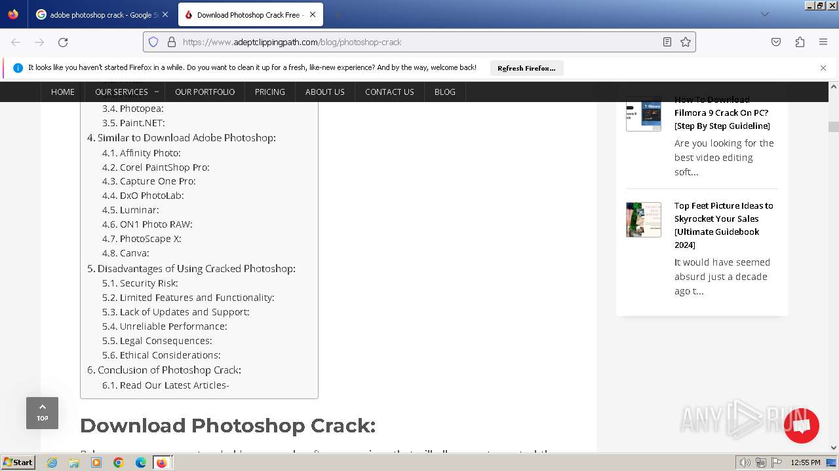Open Top Feet Picture Ideas article title
Screen dimensions: 839x471
click(724, 225)
